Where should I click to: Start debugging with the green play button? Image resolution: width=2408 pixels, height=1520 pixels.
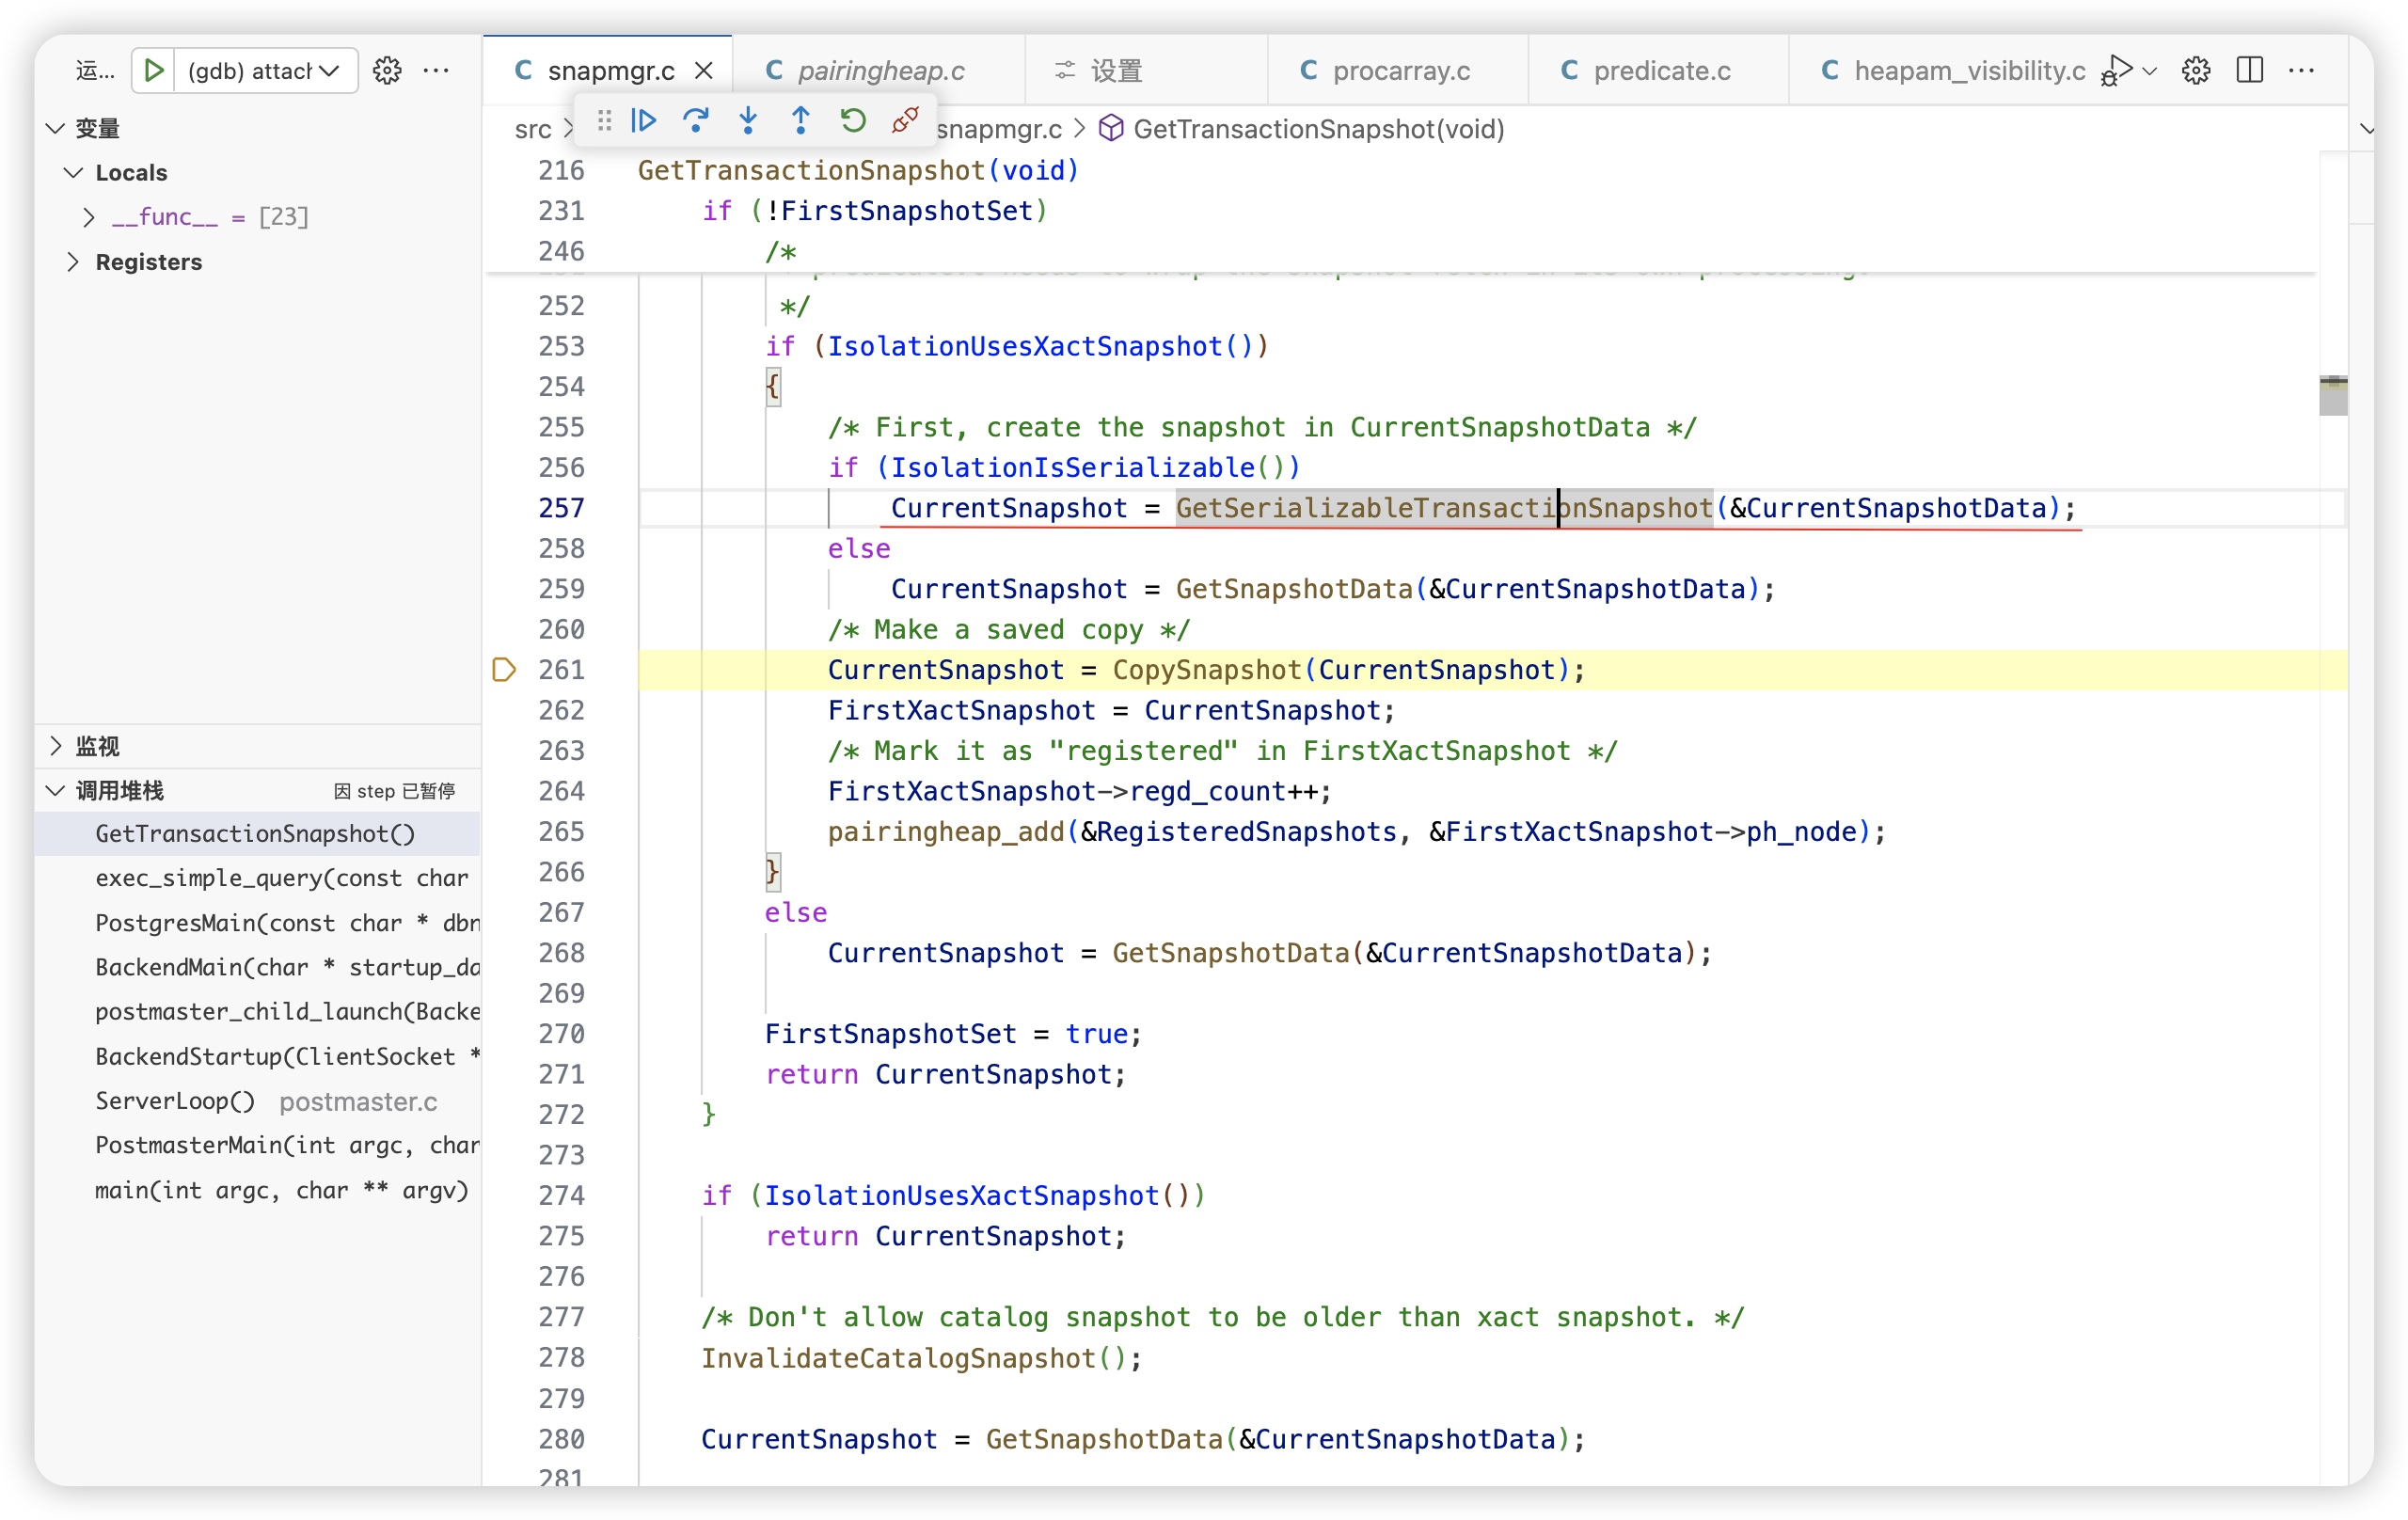click(x=154, y=71)
